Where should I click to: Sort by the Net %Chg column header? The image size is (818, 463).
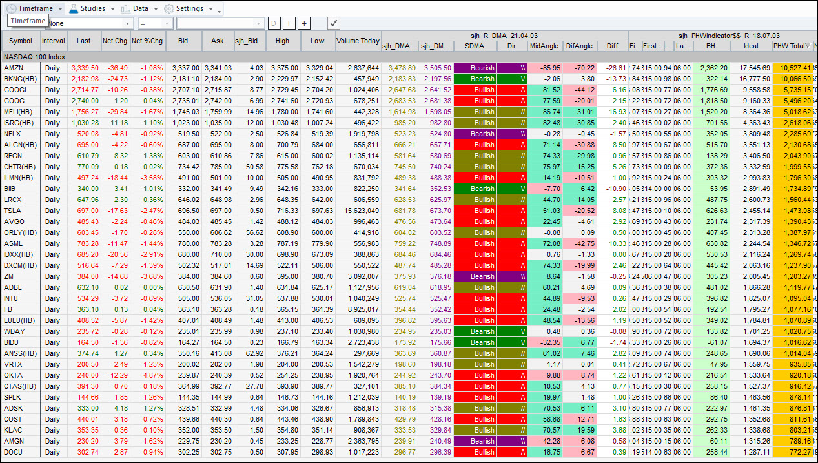coord(148,41)
